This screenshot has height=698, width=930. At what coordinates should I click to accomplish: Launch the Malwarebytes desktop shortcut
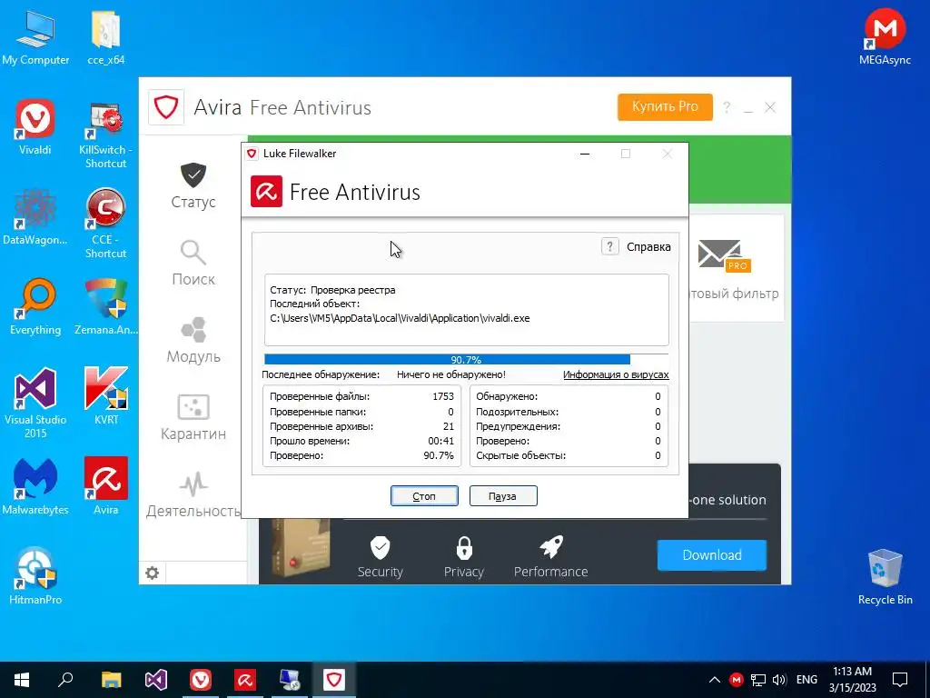(35, 487)
